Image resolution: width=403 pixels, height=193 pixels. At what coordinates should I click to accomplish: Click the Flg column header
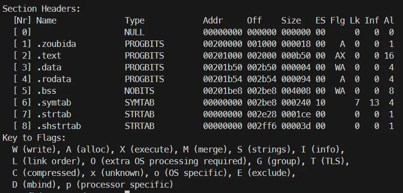tap(337, 21)
